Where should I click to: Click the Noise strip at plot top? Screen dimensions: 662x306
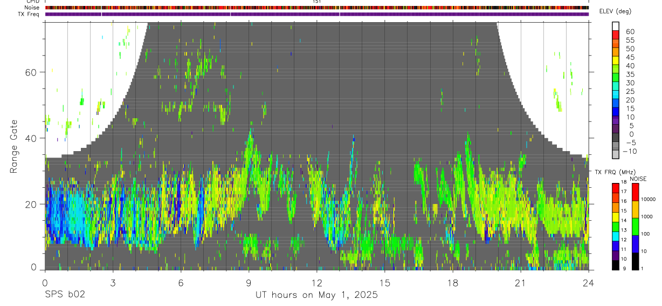[316, 8]
